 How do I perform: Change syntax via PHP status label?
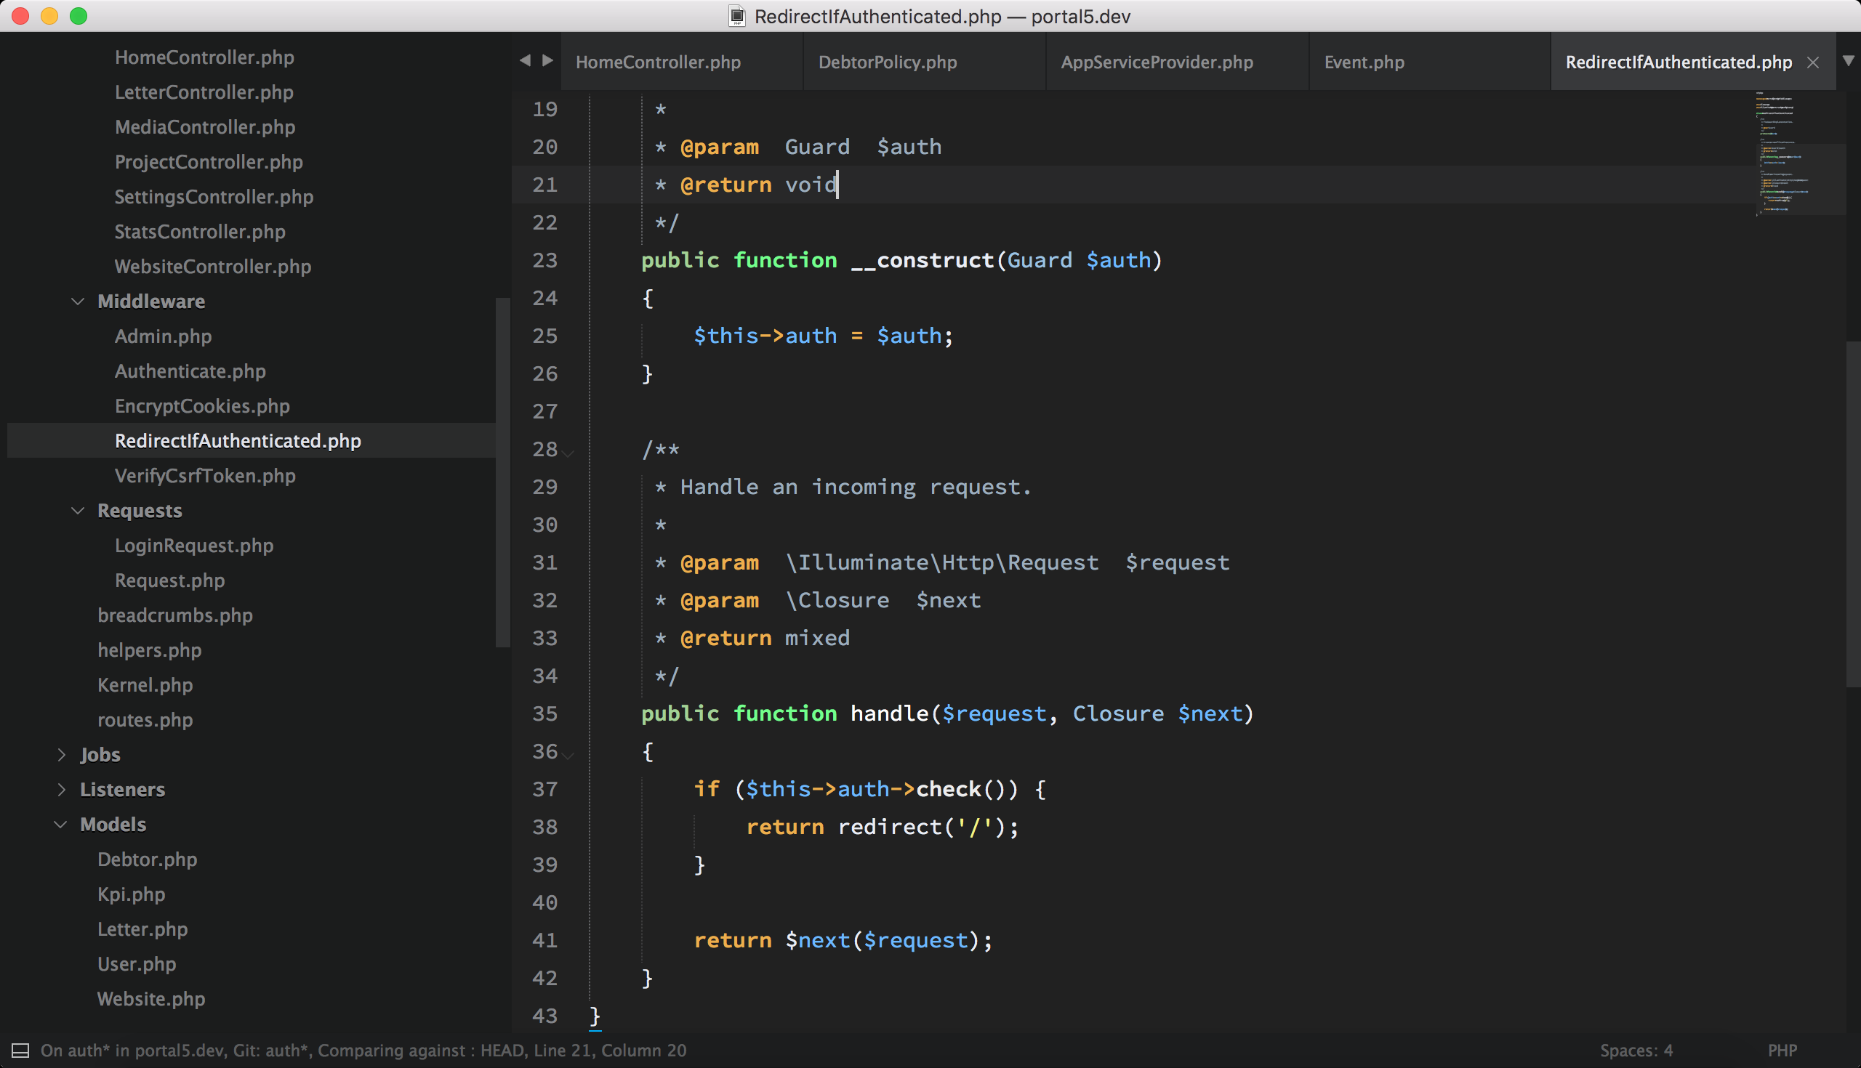pyautogui.click(x=1782, y=1051)
